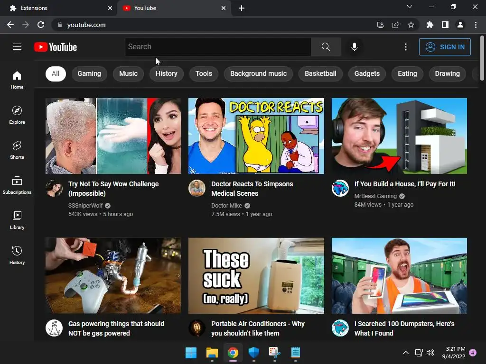
Task: Open taskbar volume control
Action: point(430,353)
